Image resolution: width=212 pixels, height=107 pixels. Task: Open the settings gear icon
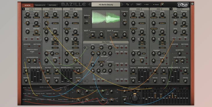pos(192,4)
